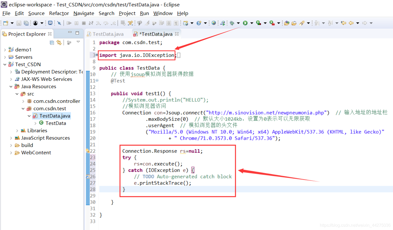
Task: Click the External Tools run icon
Action: pos(272,23)
